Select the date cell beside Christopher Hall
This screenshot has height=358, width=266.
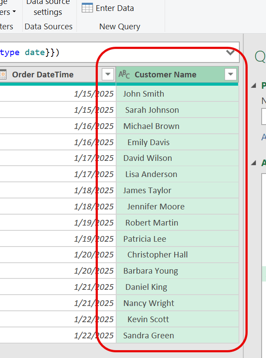point(58,254)
